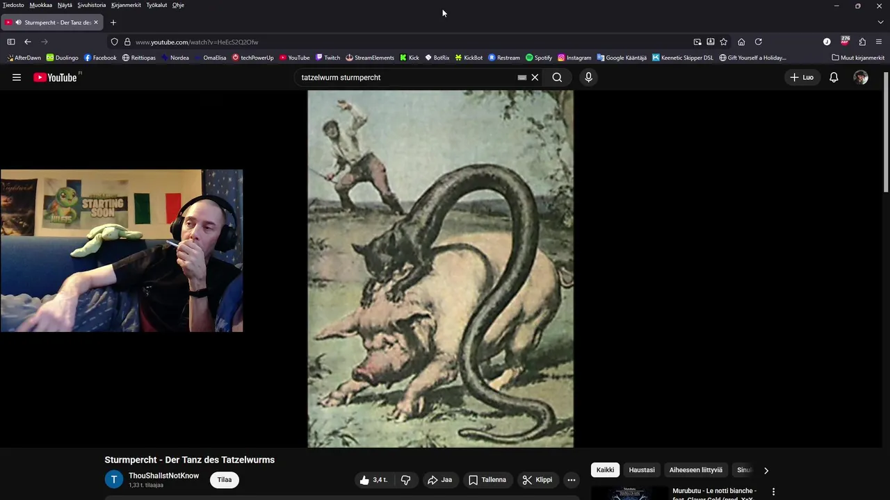Select the Aiheeseen liittyviä chip
890x500 pixels.
point(696,470)
